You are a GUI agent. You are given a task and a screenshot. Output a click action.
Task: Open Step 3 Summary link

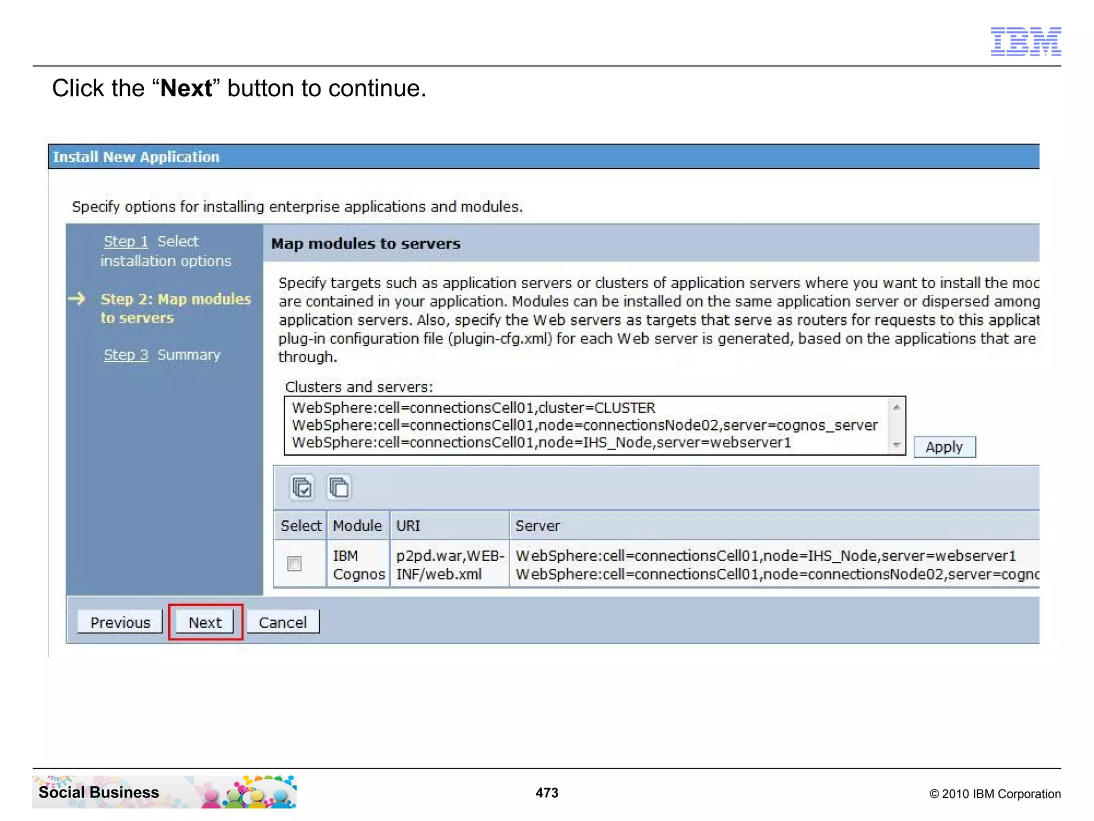pyautogui.click(x=126, y=354)
